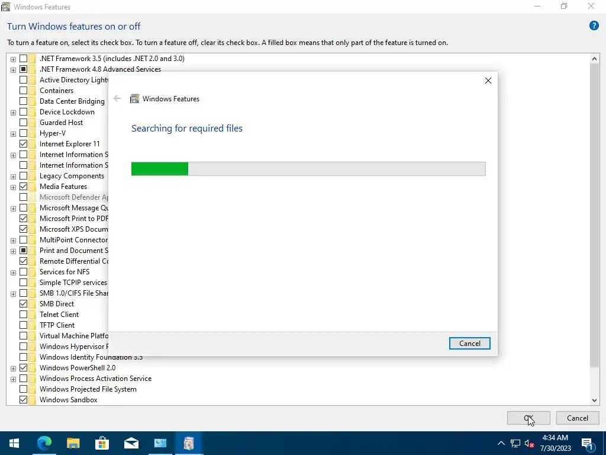Click Windows Sandbox folder icon
Image resolution: width=606 pixels, height=455 pixels.
coord(33,400)
